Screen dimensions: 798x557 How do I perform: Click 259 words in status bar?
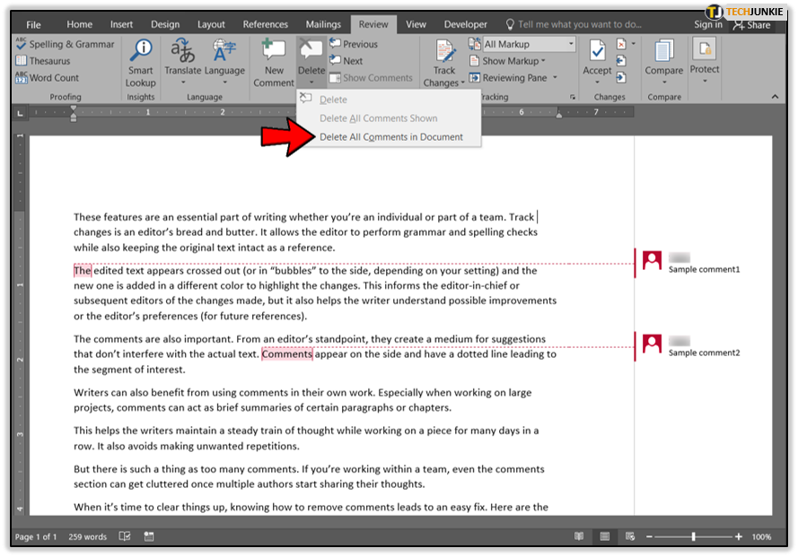(x=88, y=536)
